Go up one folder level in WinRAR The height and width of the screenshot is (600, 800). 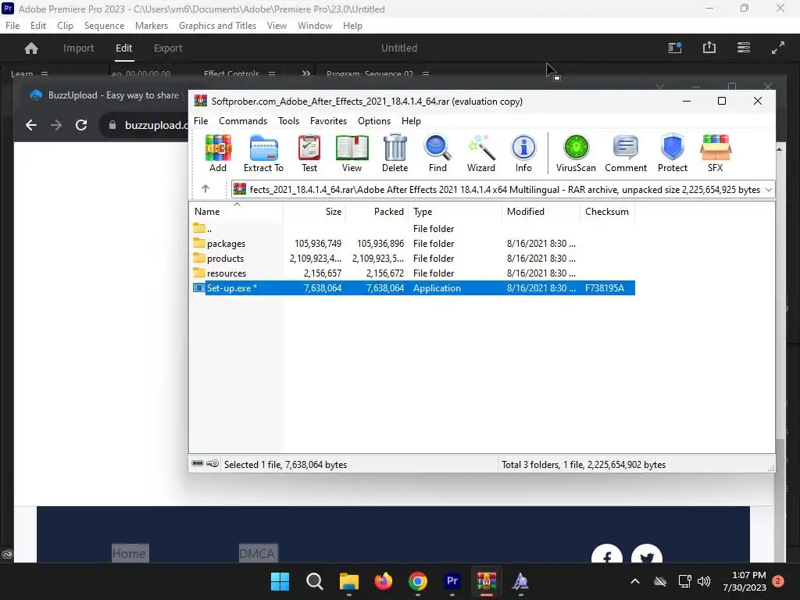pyautogui.click(x=205, y=189)
